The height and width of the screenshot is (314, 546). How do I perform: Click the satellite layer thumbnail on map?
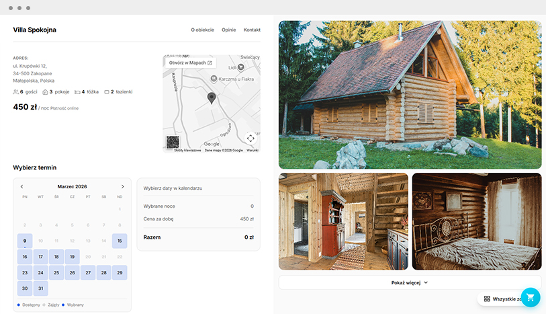pos(173,142)
